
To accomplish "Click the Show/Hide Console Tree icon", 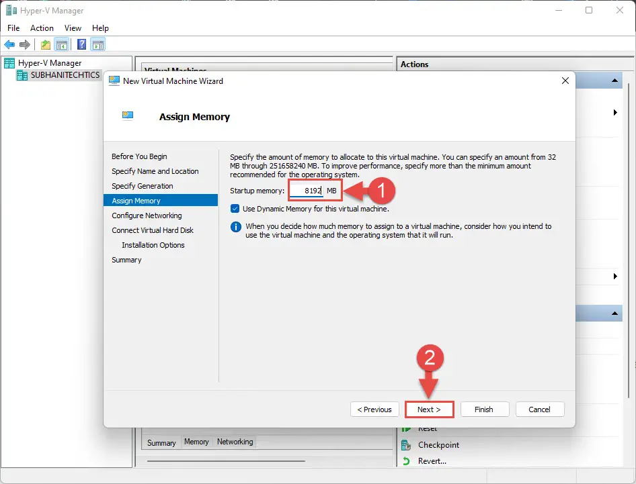I will [x=62, y=44].
